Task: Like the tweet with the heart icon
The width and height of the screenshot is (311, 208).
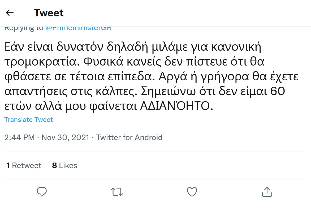Action: [x=192, y=192]
